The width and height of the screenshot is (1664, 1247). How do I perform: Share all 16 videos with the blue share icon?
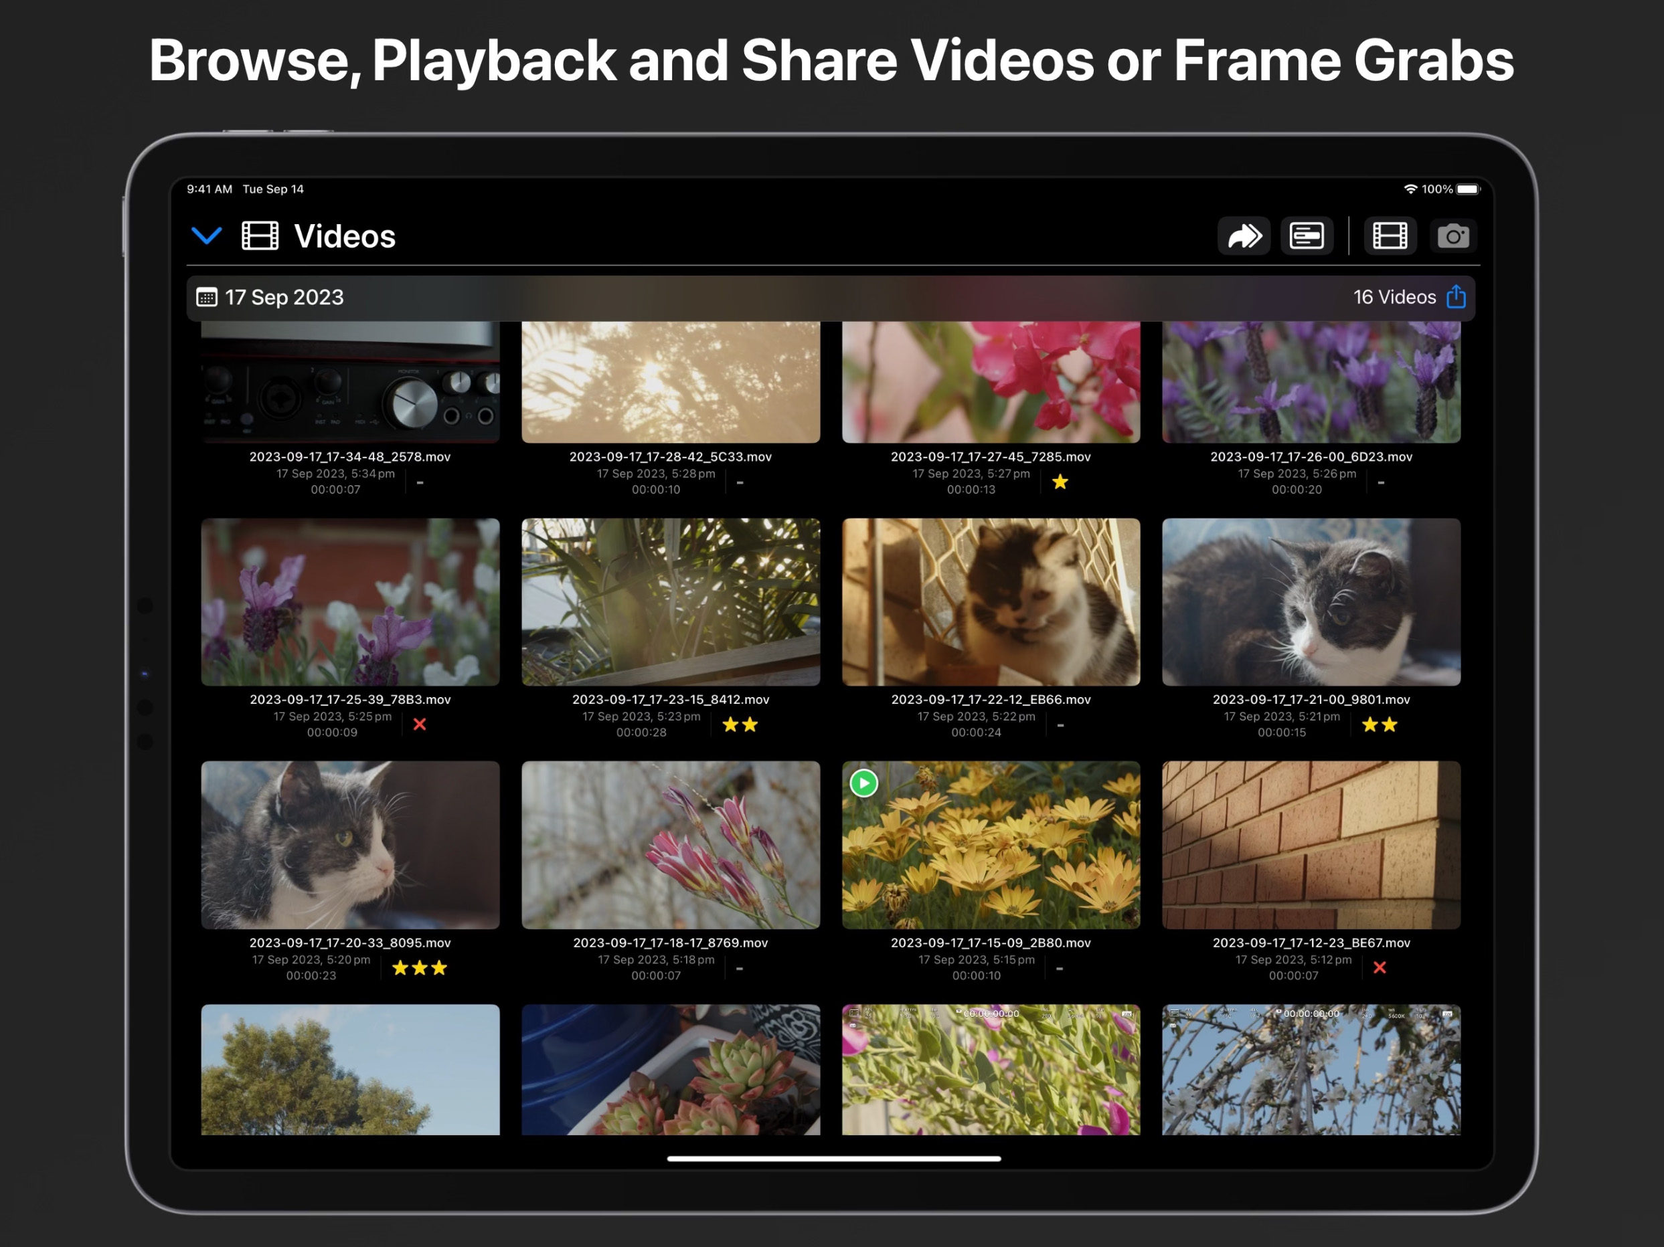(x=1457, y=296)
